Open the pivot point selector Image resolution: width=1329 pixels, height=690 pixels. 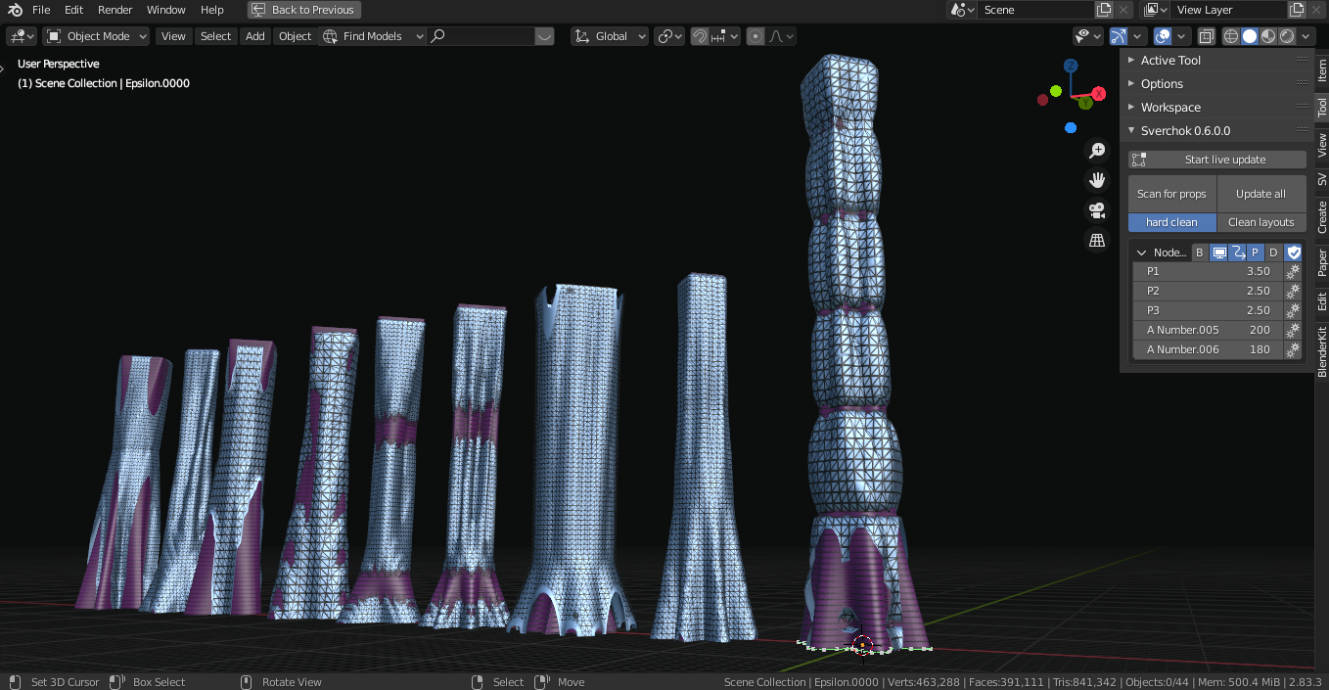coord(669,36)
